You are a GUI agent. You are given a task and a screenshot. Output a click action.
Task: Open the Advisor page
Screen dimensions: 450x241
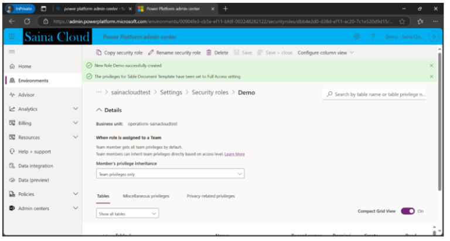(26, 95)
